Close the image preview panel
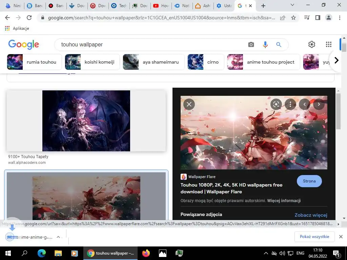The image size is (347, 260). coord(189,104)
